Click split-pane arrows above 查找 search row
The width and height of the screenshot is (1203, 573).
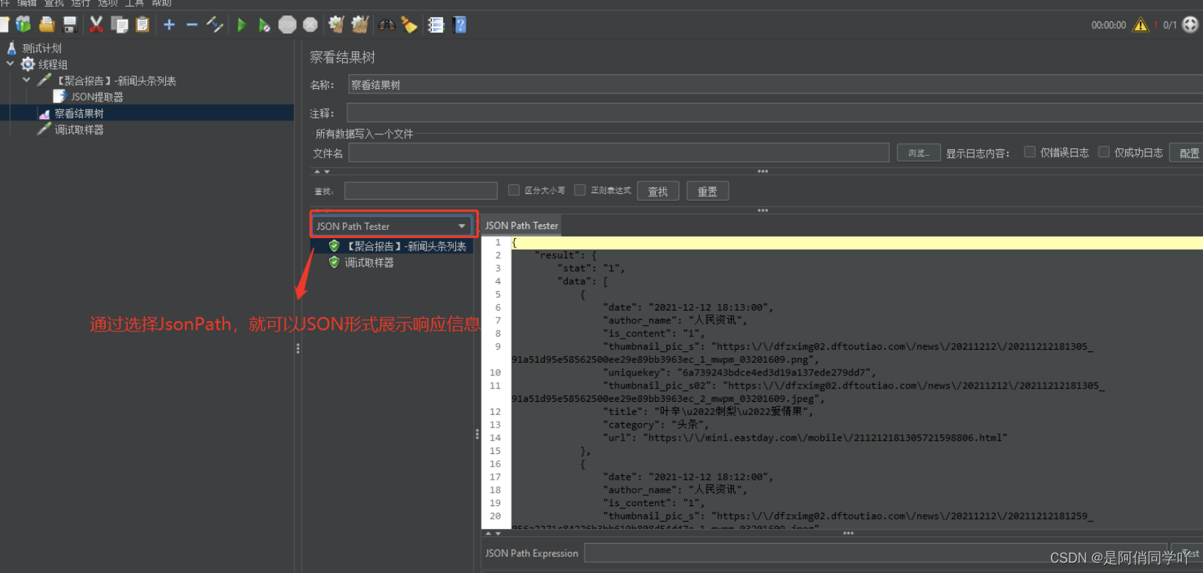coord(322,171)
